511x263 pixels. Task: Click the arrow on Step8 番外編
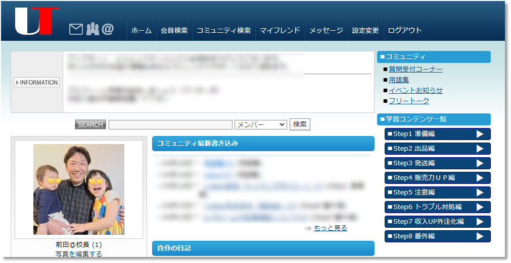point(480,236)
